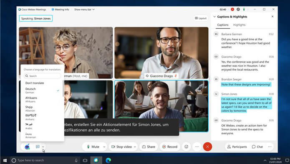Collapse the Captions & Highlights panel chevron
The height and width of the screenshot is (164, 290).
(214, 17)
